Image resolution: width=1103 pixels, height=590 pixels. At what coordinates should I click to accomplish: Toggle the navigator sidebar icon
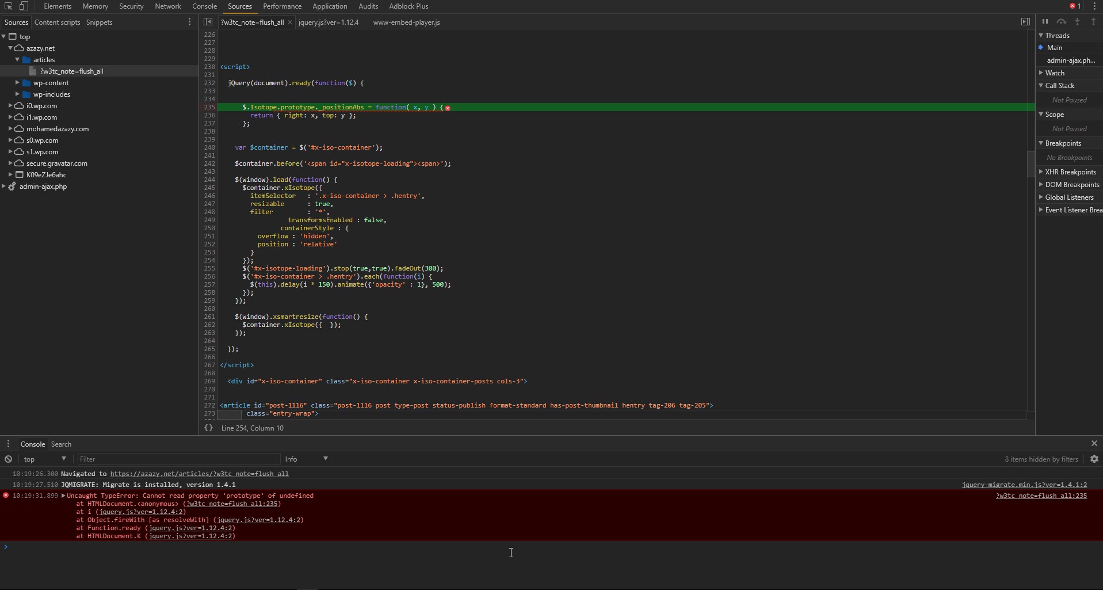click(208, 22)
